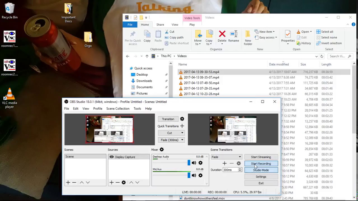Select Downloads in Quick access pane

click(x=144, y=81)
